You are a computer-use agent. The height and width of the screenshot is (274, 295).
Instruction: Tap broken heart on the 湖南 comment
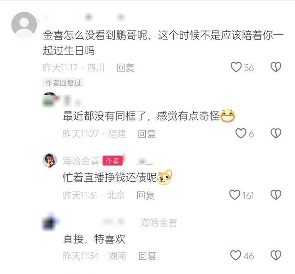[276, 256]
